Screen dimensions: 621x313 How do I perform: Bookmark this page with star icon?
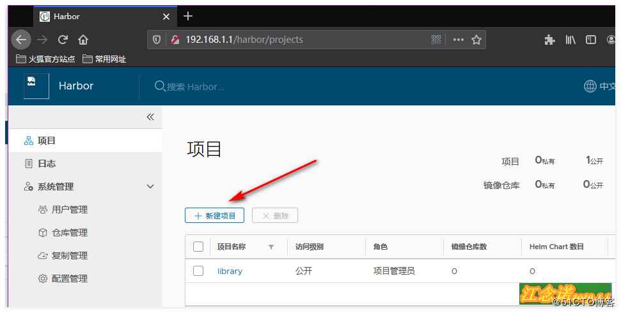476,40
